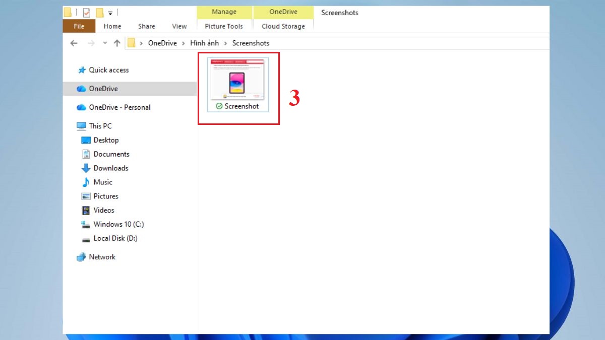This screenshot has height=340, width=605.
Task: Click the Windows 10 (C:) drive icon
Action: 86,224
